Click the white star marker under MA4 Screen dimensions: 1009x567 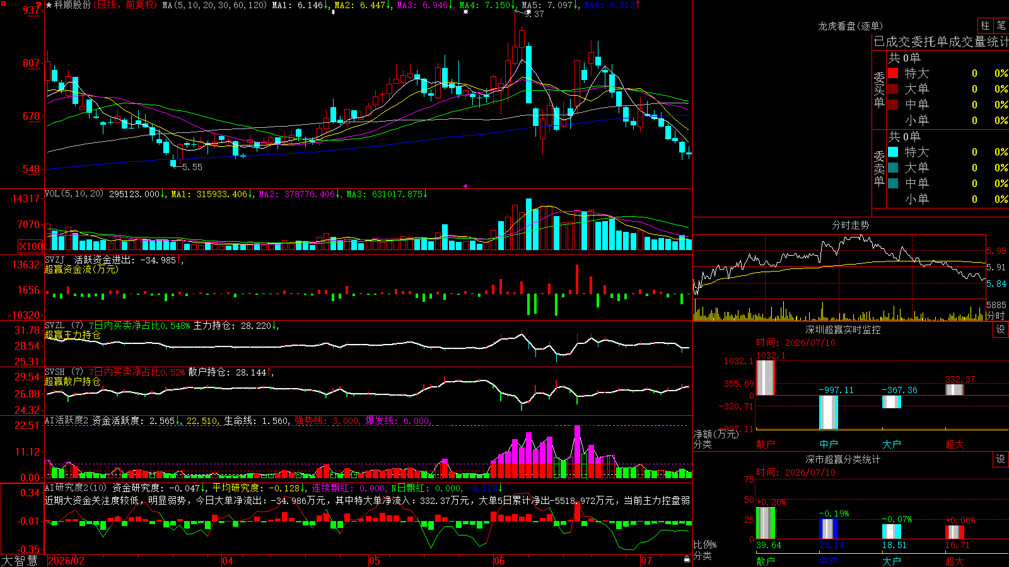click(x=466, y=11)
